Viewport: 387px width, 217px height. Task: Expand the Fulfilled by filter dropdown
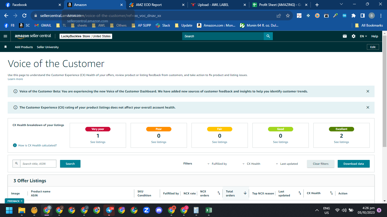click(217, 164)
